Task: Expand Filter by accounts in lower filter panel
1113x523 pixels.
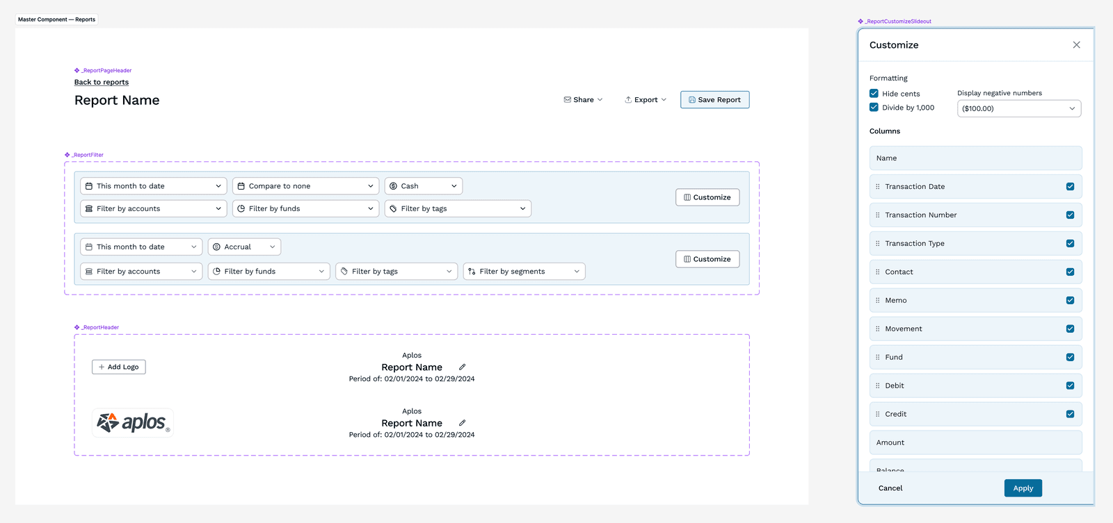Action: 141,272
